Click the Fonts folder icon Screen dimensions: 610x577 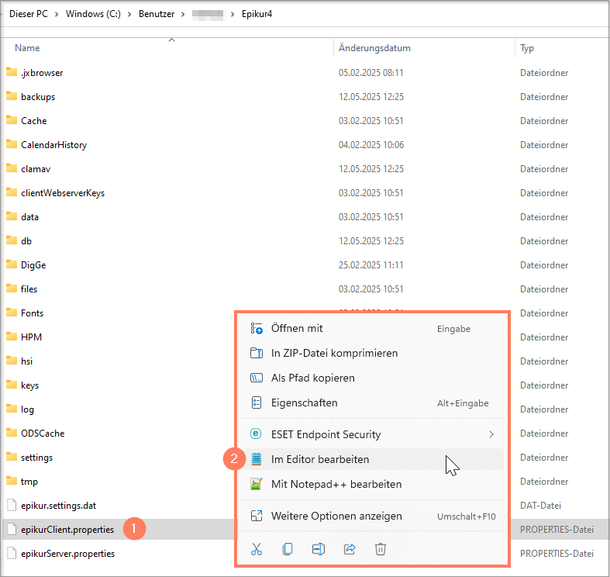12,313
